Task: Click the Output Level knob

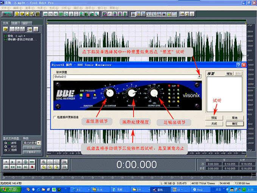Action: tap(154, 93)
